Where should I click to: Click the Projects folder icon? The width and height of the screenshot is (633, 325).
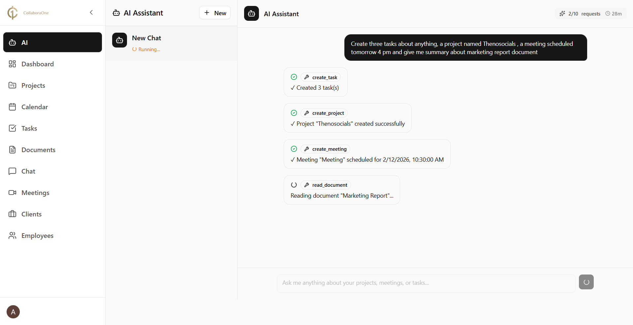[x=12, y=85]
